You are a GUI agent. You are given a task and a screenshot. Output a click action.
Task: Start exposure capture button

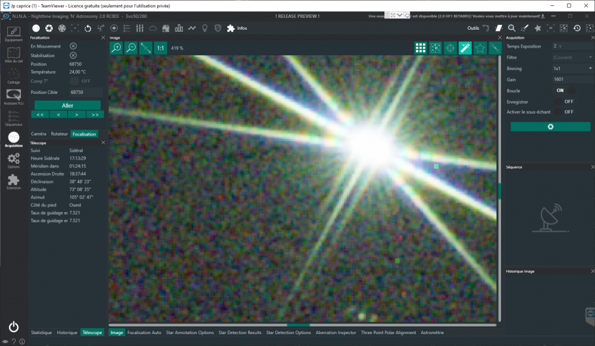550,127
